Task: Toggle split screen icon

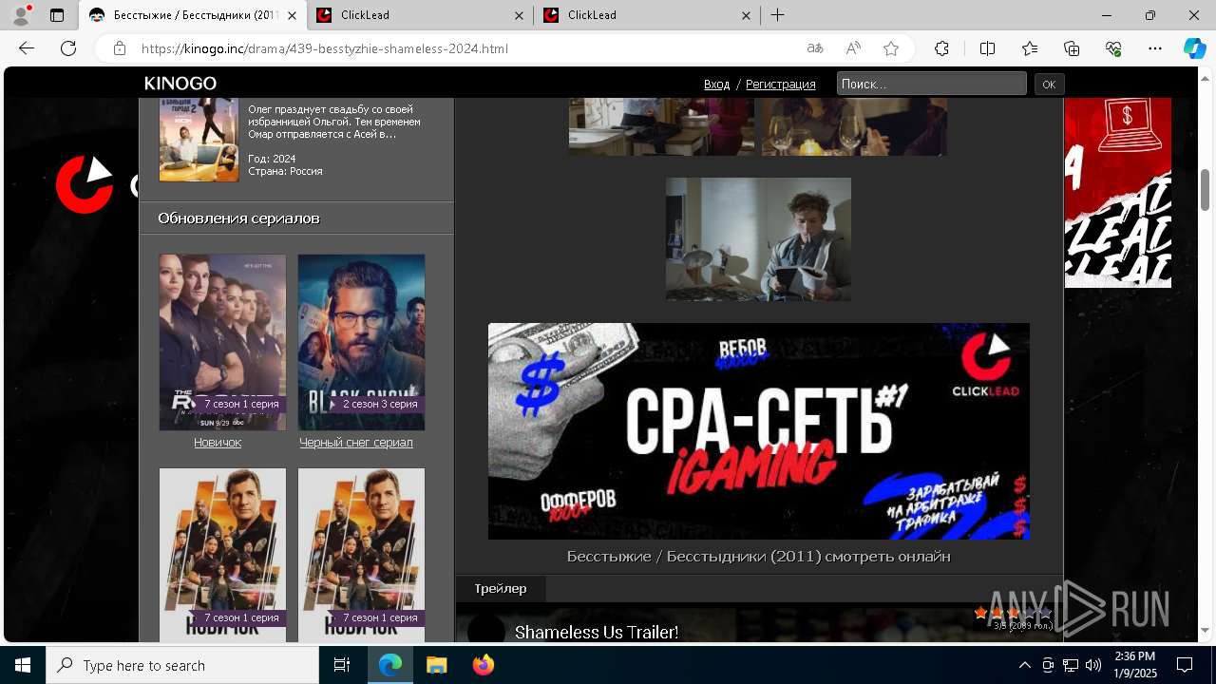Action: [987, 48]
